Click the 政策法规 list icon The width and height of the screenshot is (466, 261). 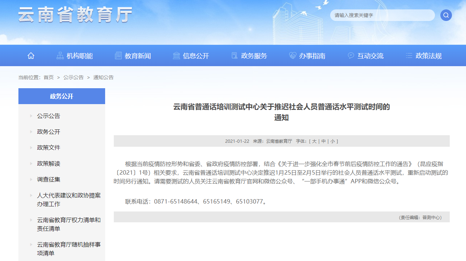pos(409,56)
